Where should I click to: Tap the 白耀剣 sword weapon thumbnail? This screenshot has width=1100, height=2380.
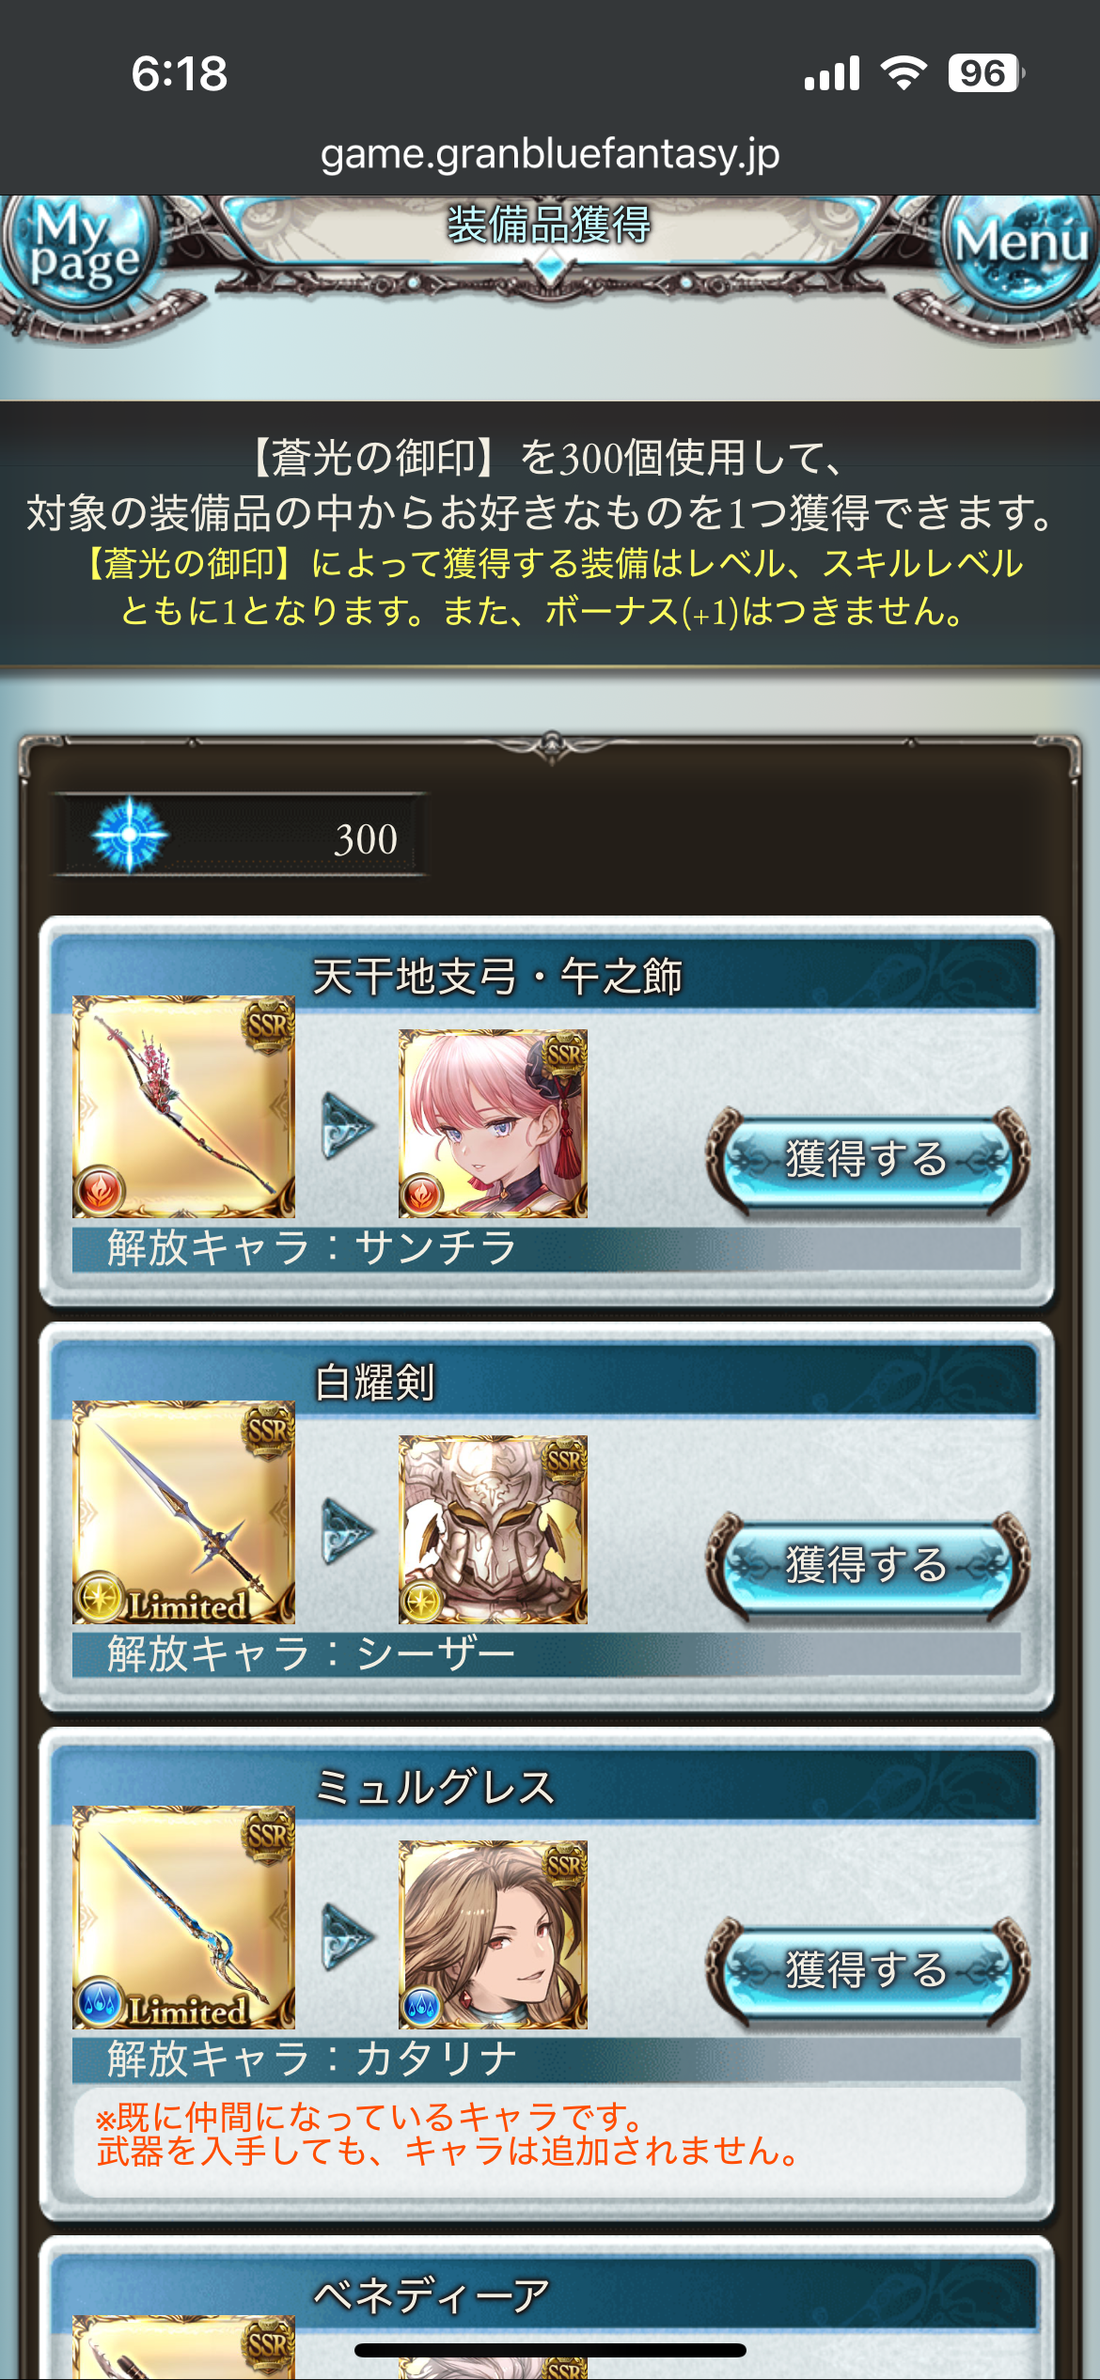coord(184,1512)
